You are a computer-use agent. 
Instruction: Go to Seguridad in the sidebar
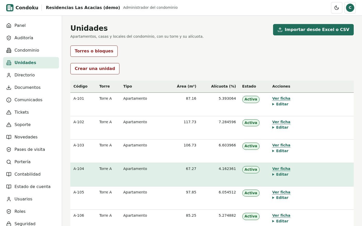click(31, 223)
